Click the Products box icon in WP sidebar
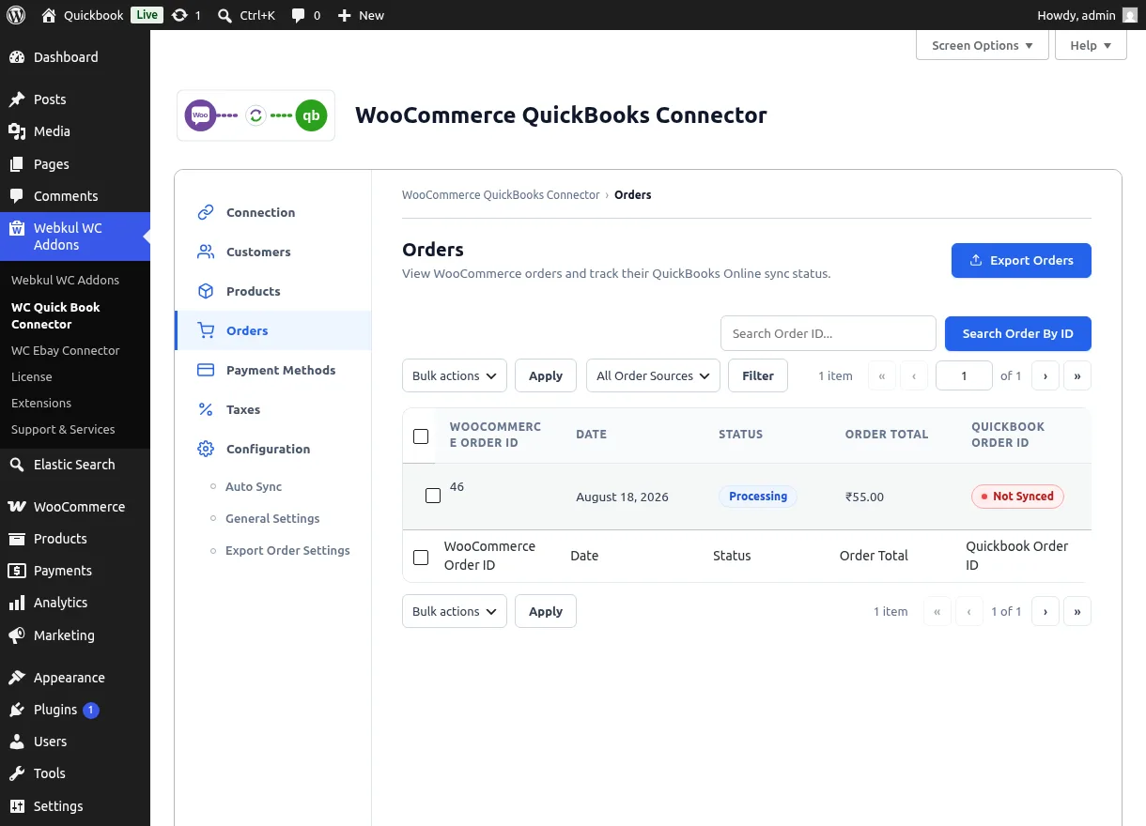This screenshot has width=1146, height=826. coord(17,539)
